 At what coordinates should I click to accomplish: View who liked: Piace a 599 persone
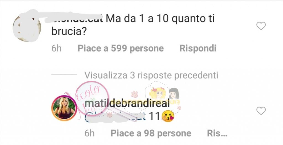(x=120, y=48)
